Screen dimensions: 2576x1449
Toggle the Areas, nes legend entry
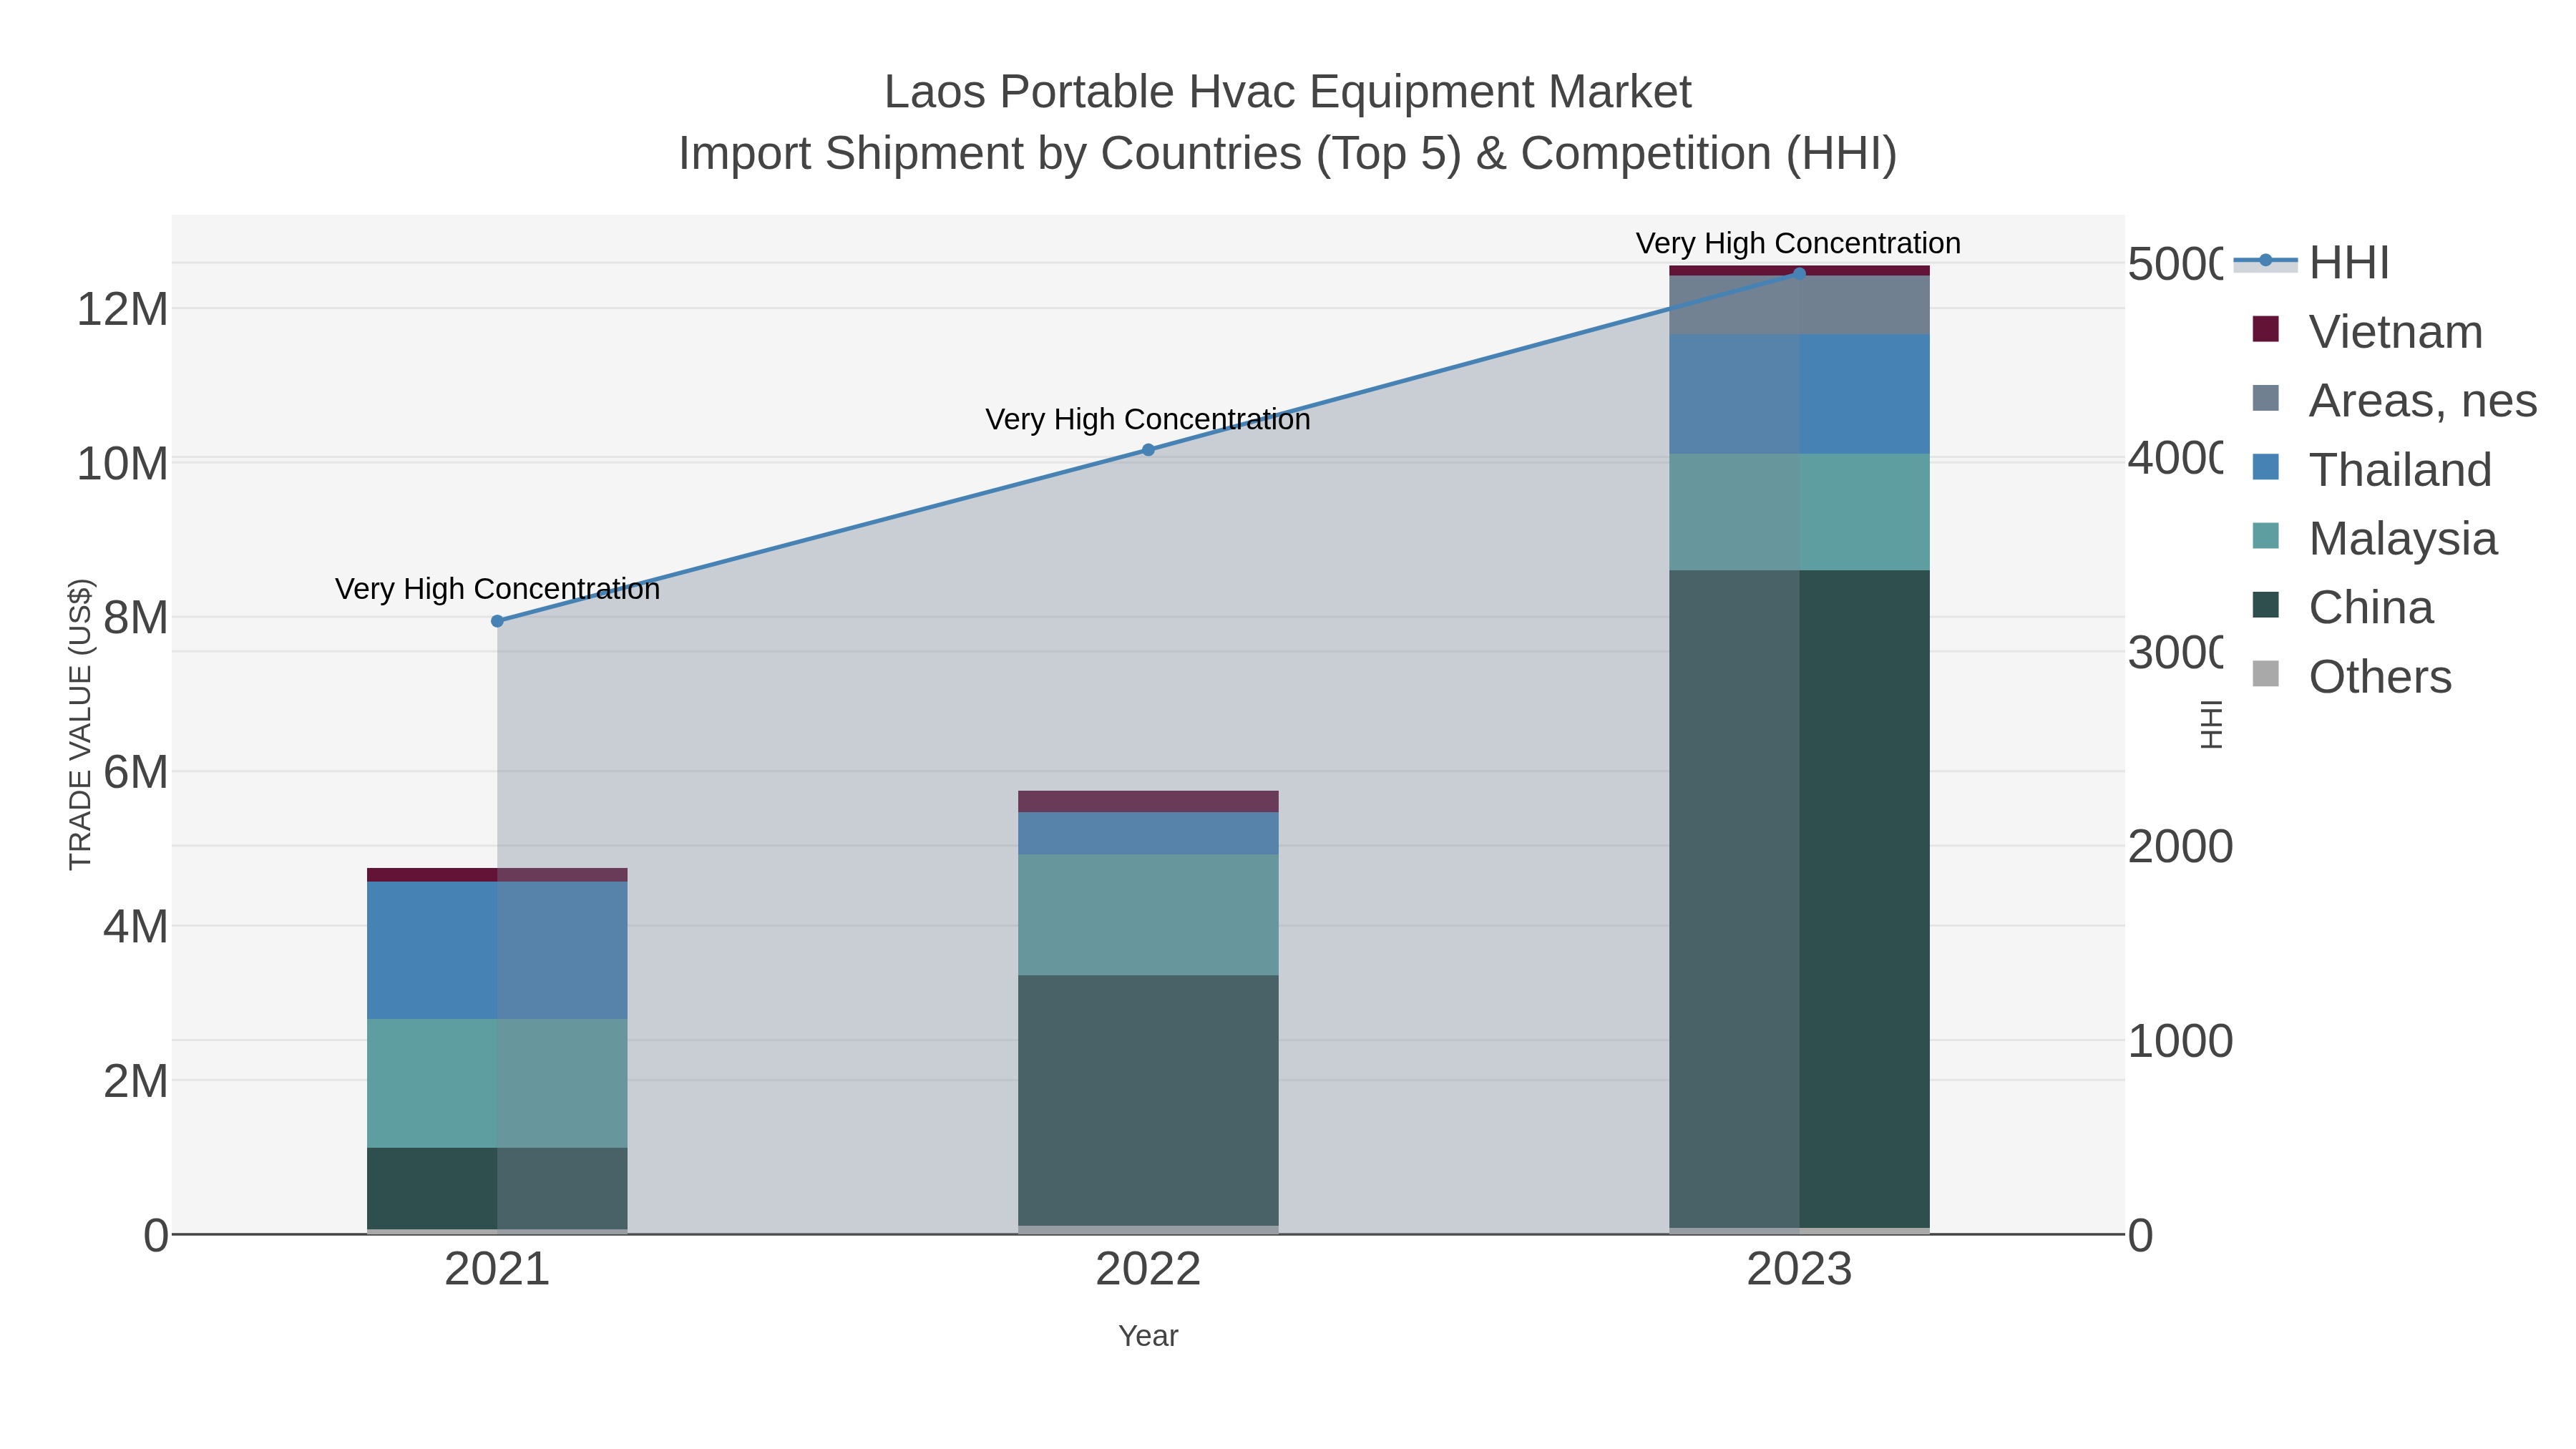point(2395,400)
